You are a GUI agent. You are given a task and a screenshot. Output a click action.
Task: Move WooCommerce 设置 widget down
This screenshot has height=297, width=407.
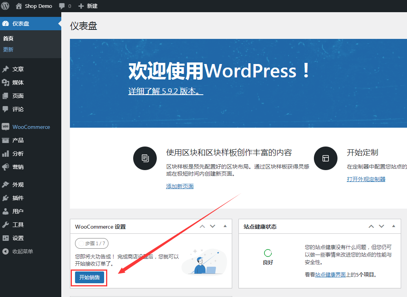click(213, 226)
